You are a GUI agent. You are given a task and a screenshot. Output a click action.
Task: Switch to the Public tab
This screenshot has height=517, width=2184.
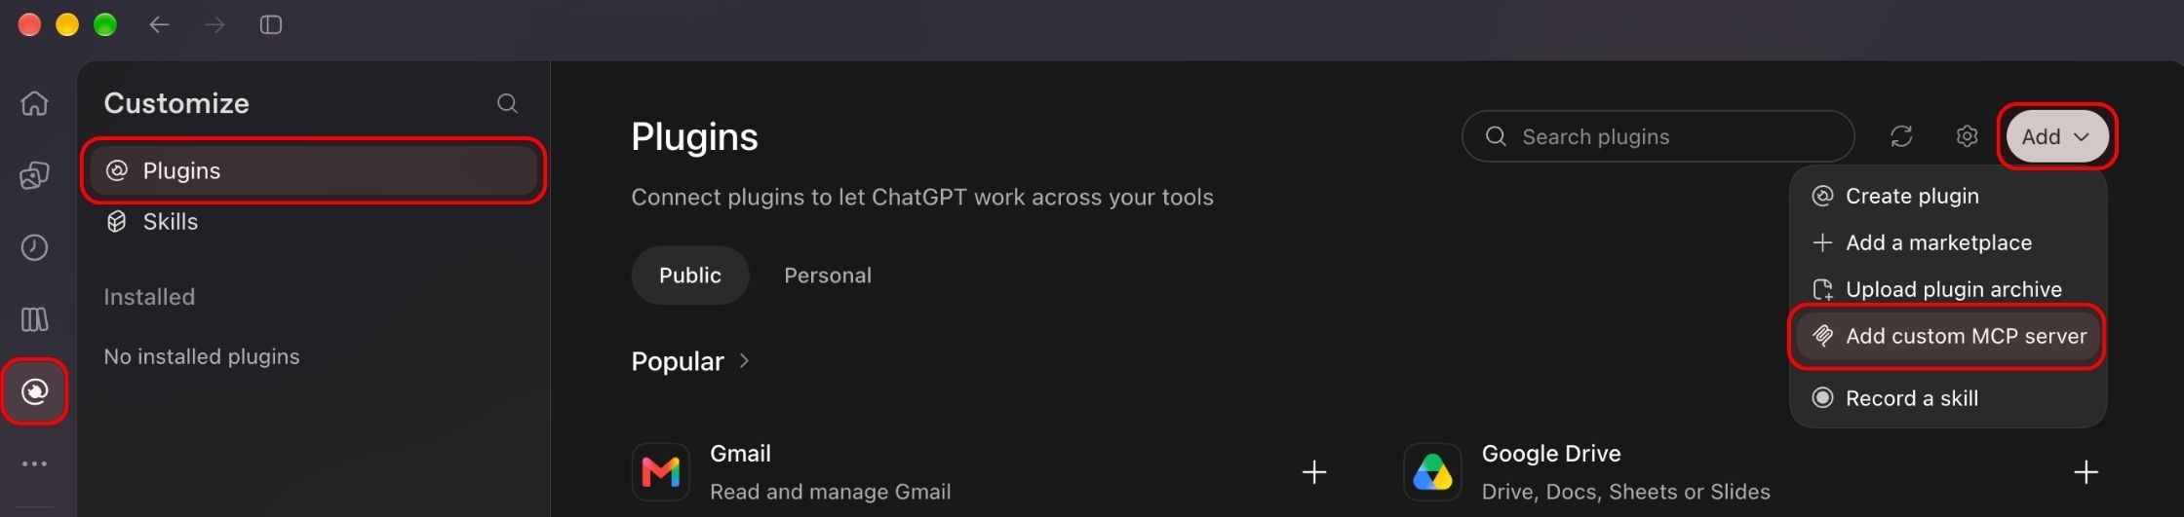(x=690, y=276)
